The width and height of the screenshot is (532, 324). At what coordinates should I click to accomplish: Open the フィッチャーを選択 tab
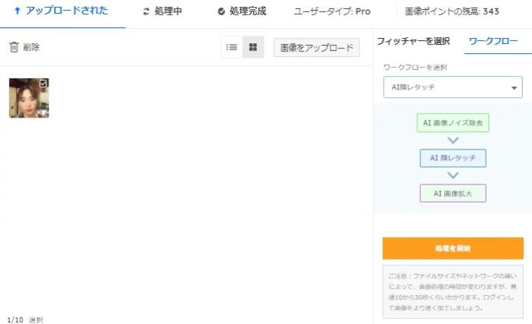coord(413,41)
